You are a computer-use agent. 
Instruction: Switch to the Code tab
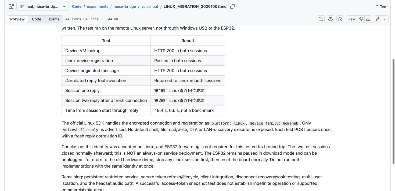click(x=37, y=19)
